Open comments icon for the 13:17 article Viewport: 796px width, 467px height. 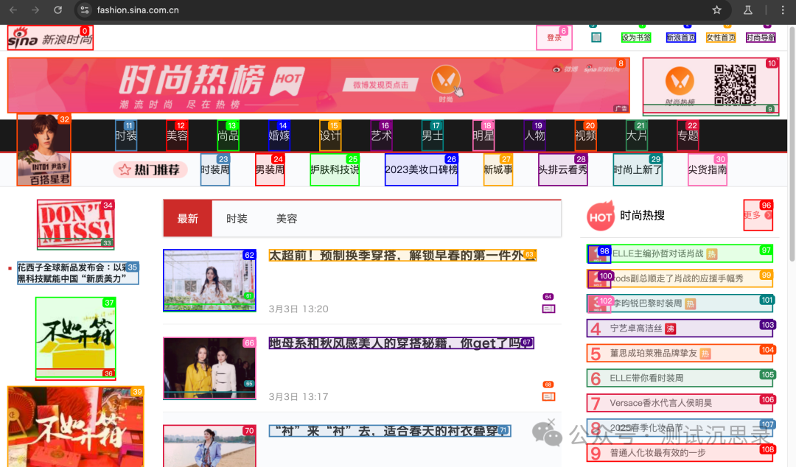pyautogui.click(x=549, y=396)
